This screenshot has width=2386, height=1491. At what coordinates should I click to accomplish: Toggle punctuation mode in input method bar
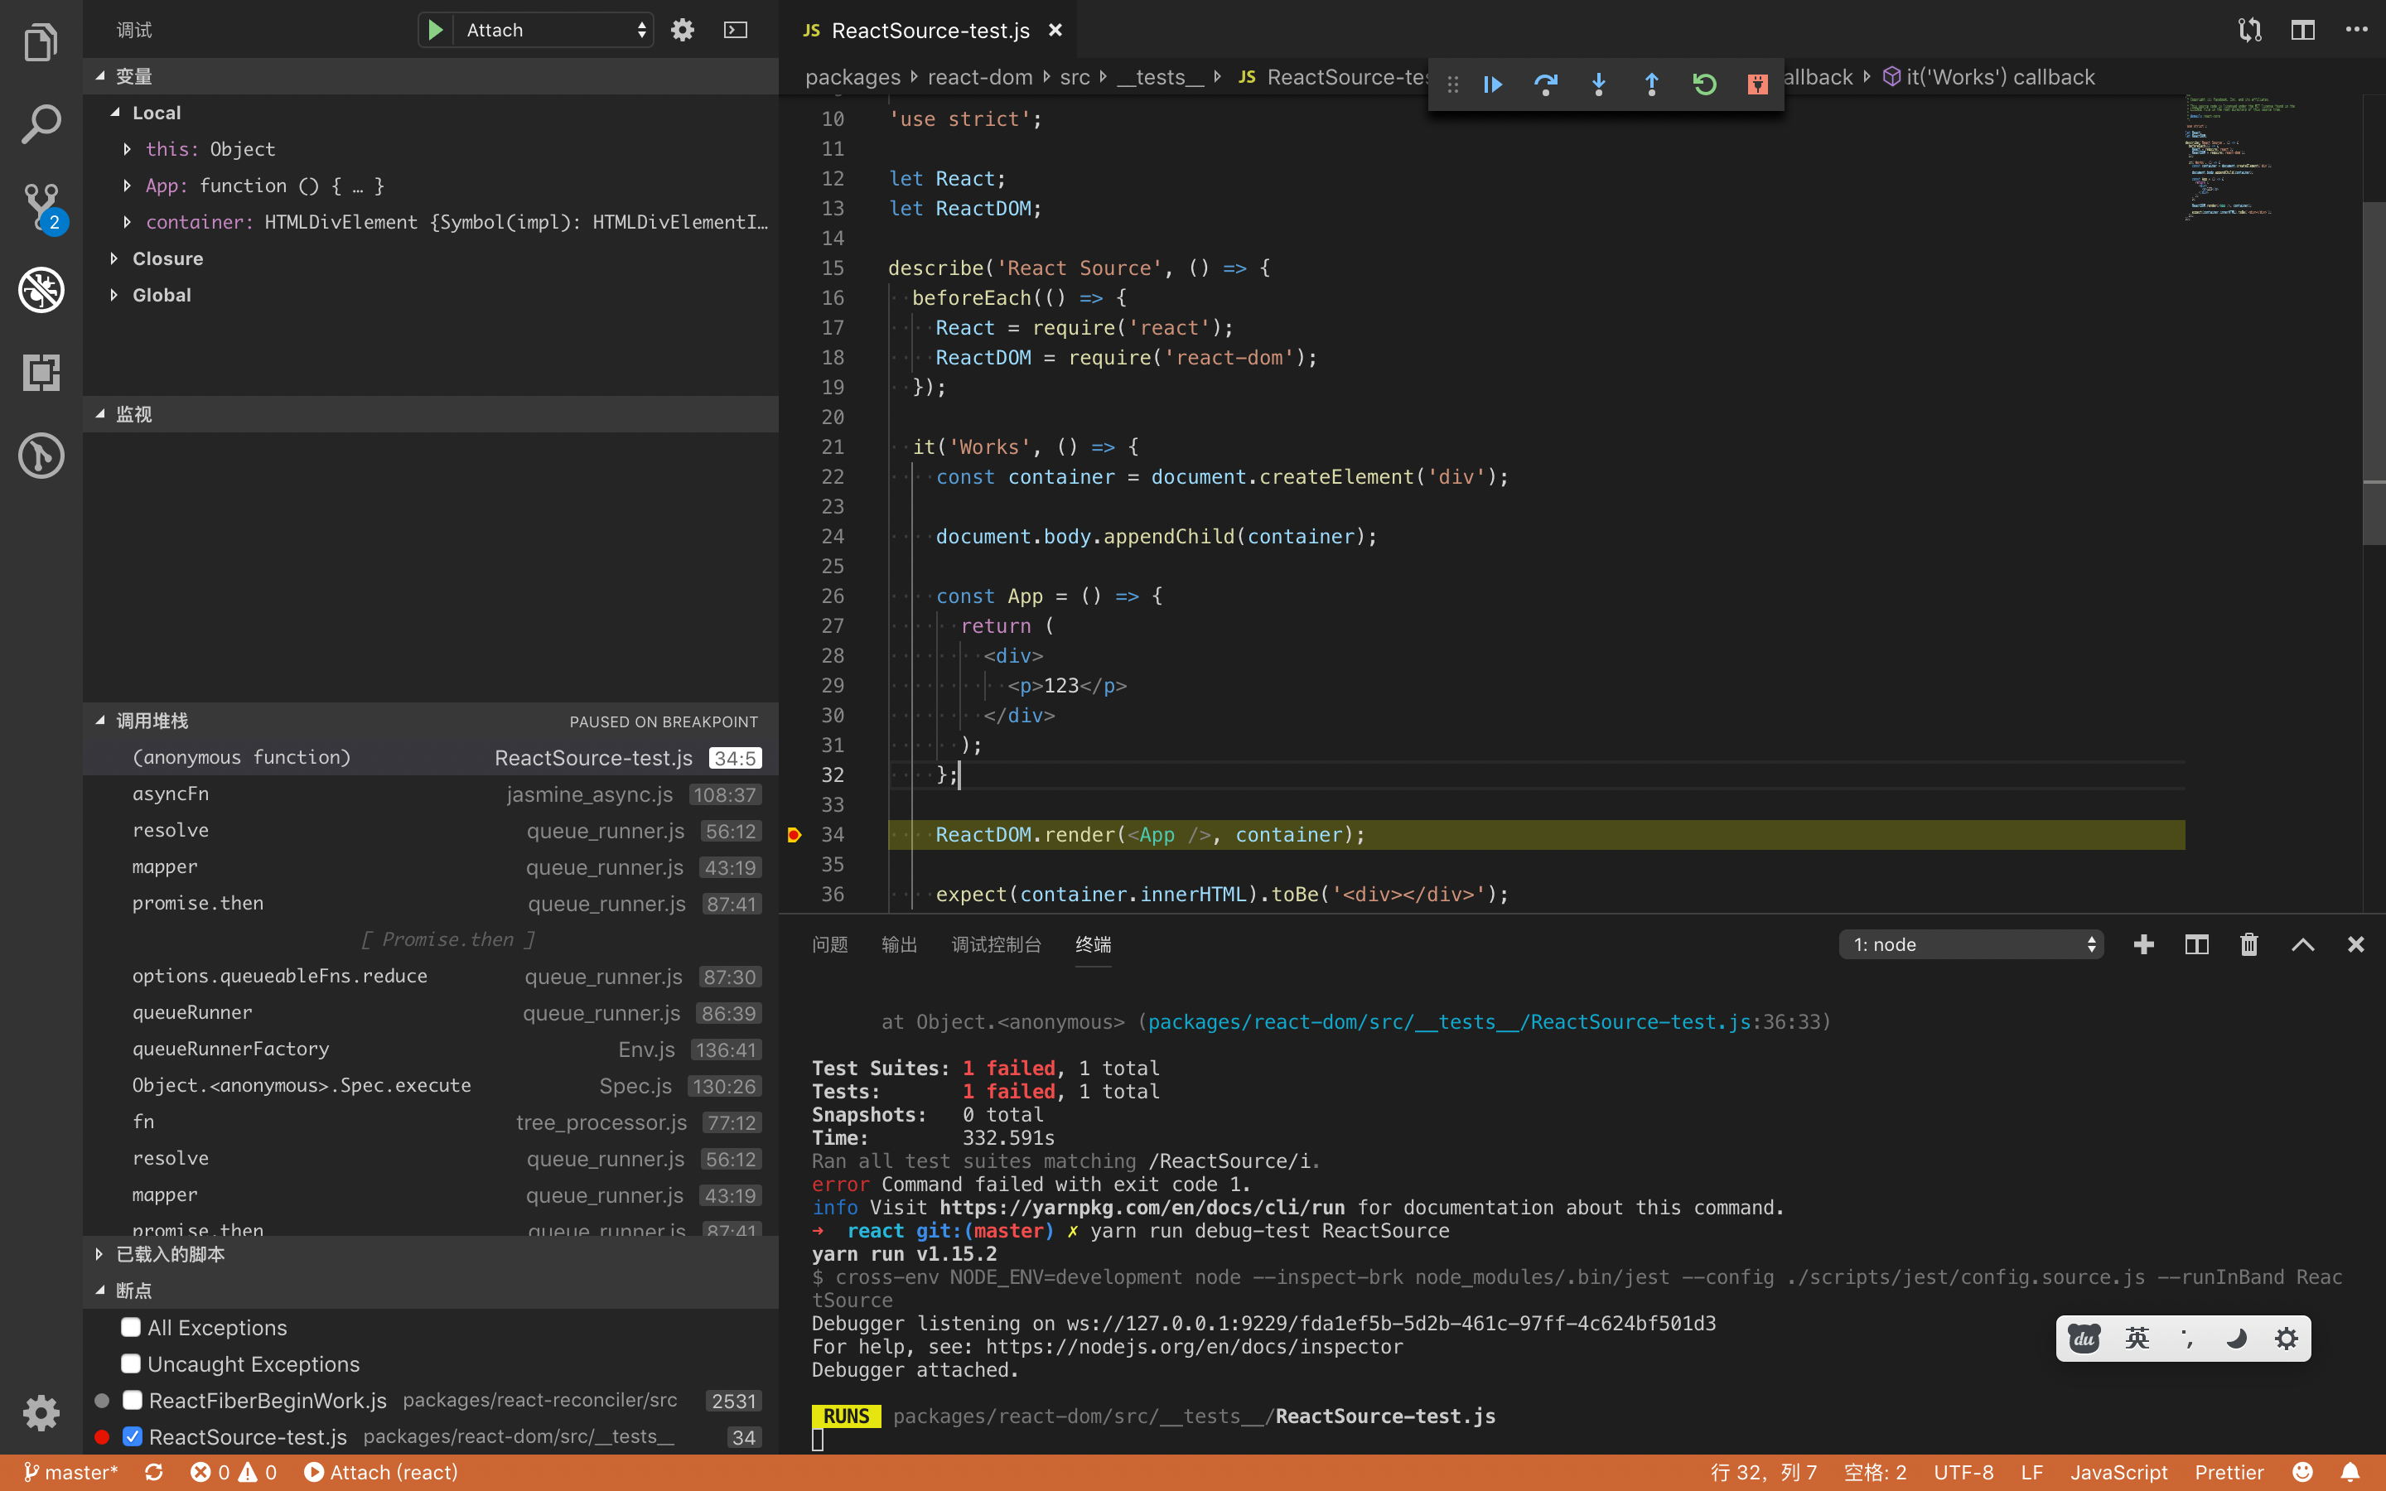(2187, 1338)
